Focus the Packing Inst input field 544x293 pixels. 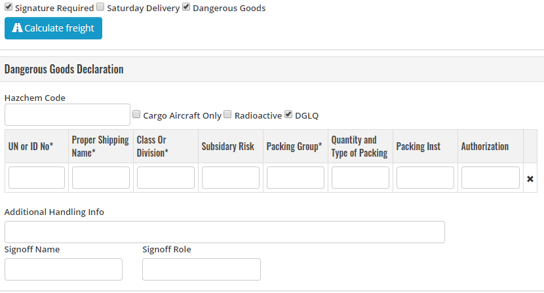point(425,178)
